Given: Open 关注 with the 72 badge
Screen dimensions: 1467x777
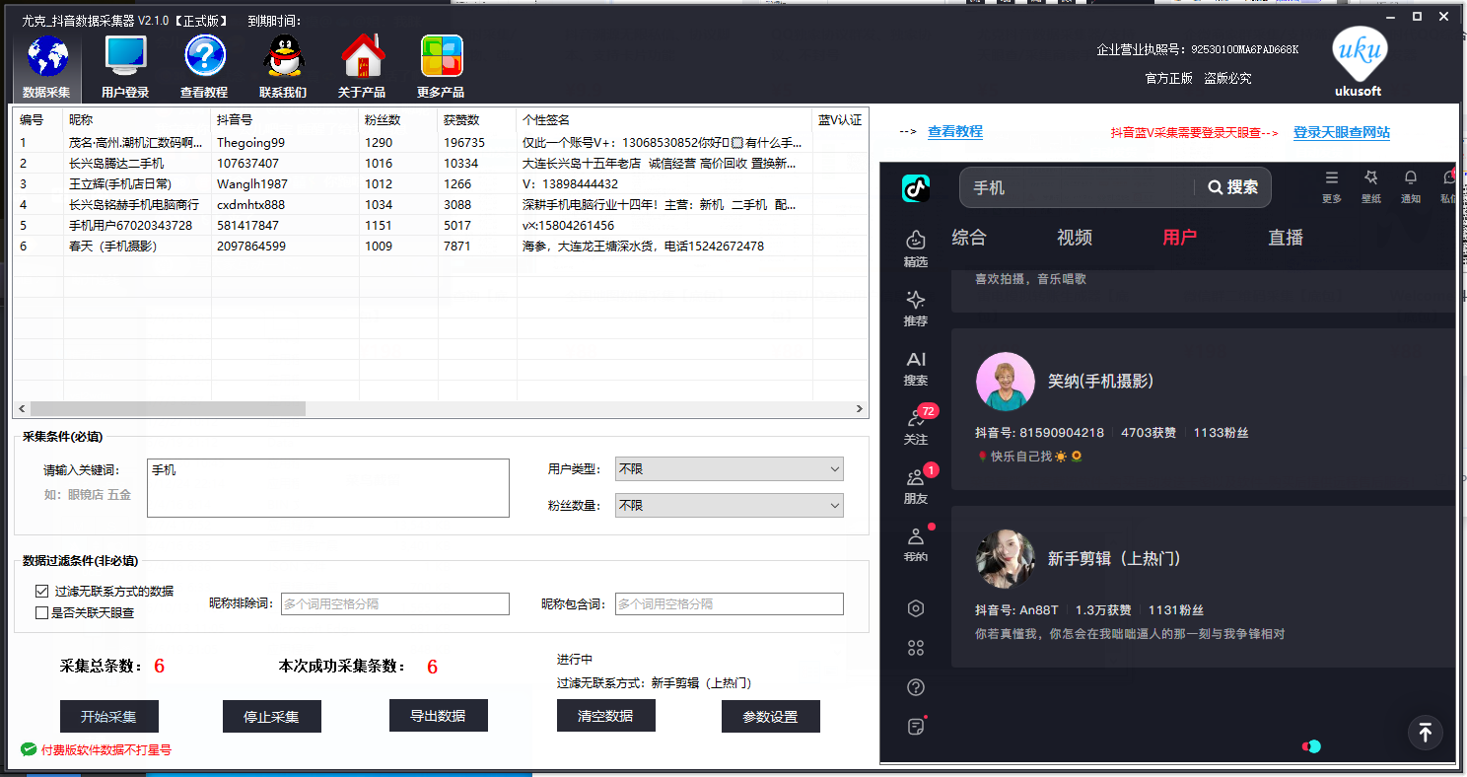Looking at the screenshot, I should 916,426.
